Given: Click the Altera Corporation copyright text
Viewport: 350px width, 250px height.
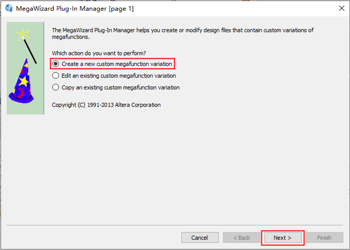Looking at the screenshot, I should 106,105.
